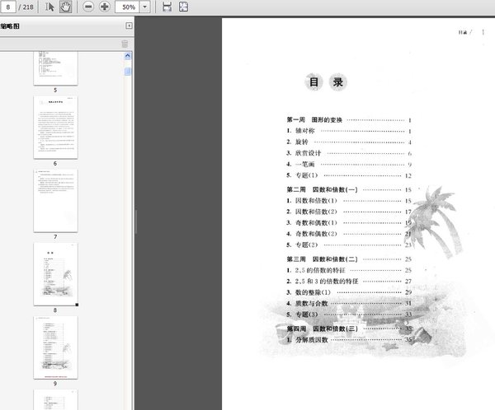Collapse the thumbnails panel
Viewport: 495px width, 410px height.
point(130,26)
